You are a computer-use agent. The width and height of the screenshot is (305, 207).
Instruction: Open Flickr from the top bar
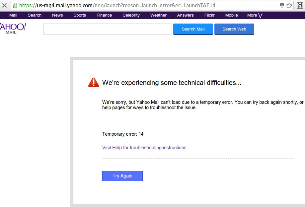pos(209,15)
